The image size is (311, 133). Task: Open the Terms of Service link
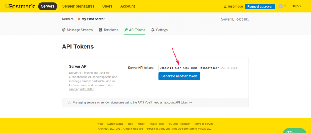tap(204, 124)
